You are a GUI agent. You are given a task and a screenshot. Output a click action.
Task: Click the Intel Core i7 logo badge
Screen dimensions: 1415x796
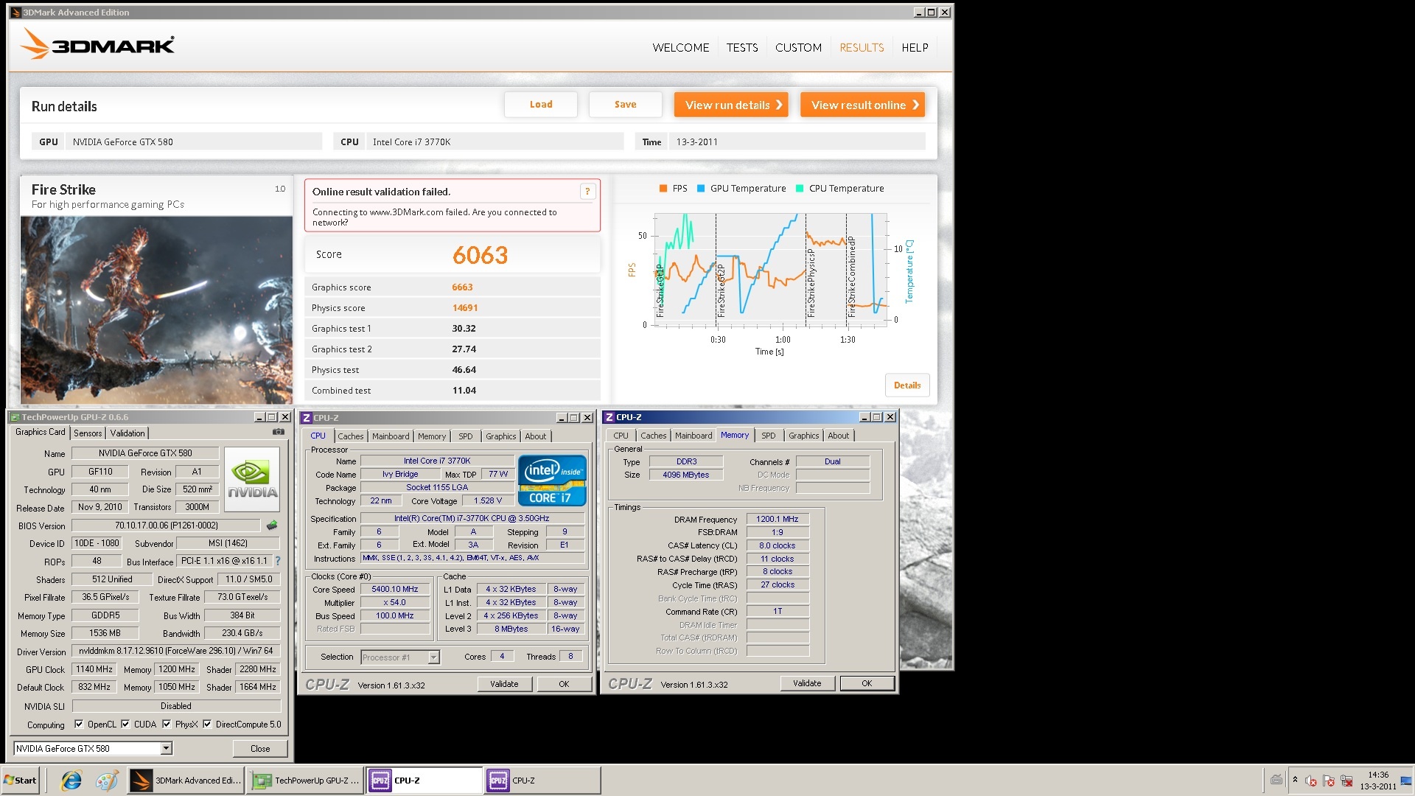tap(551, 480)
